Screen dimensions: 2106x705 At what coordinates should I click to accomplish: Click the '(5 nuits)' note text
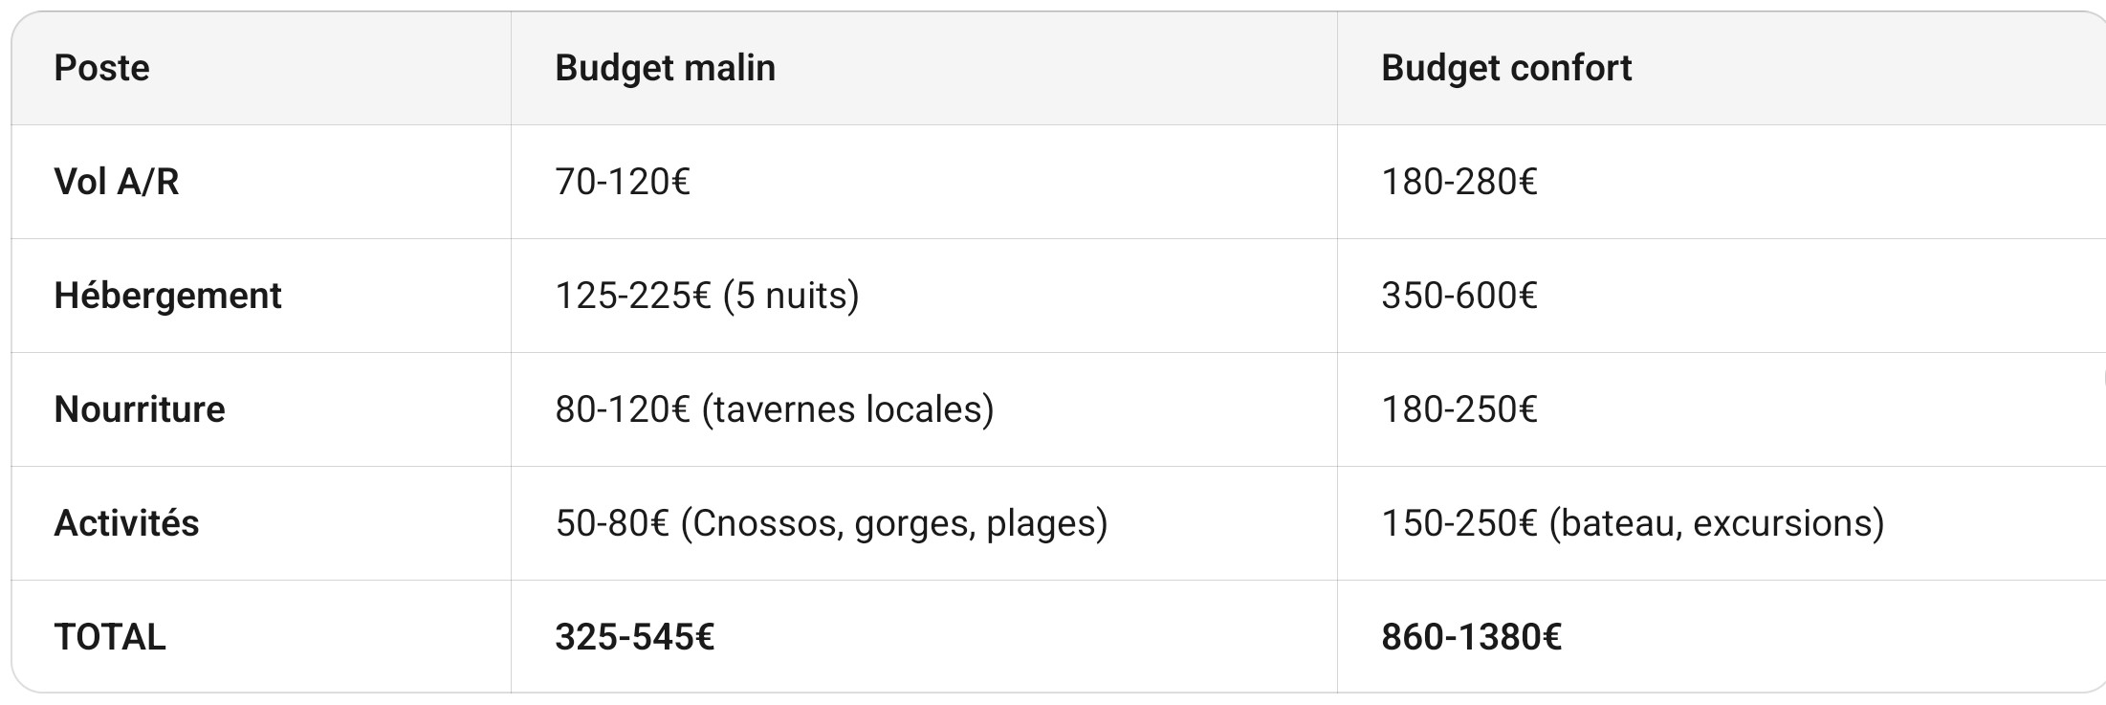[x=791, y=296]
